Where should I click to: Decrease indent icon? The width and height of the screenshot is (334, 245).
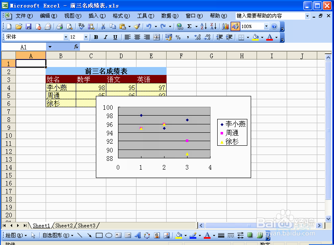coord(219,37)
